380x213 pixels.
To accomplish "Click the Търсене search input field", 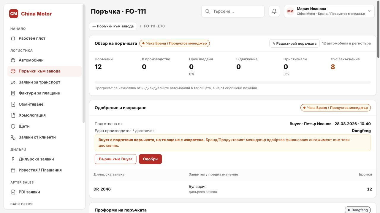I will tap(233, 12).
